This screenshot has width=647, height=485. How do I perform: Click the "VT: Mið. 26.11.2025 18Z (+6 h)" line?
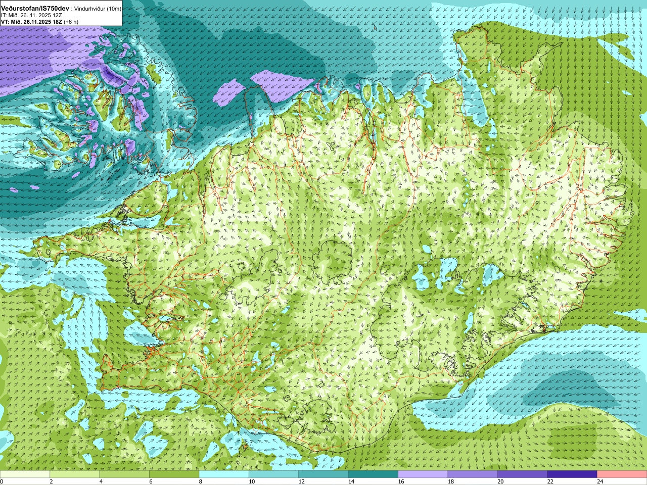click(39, 22)
